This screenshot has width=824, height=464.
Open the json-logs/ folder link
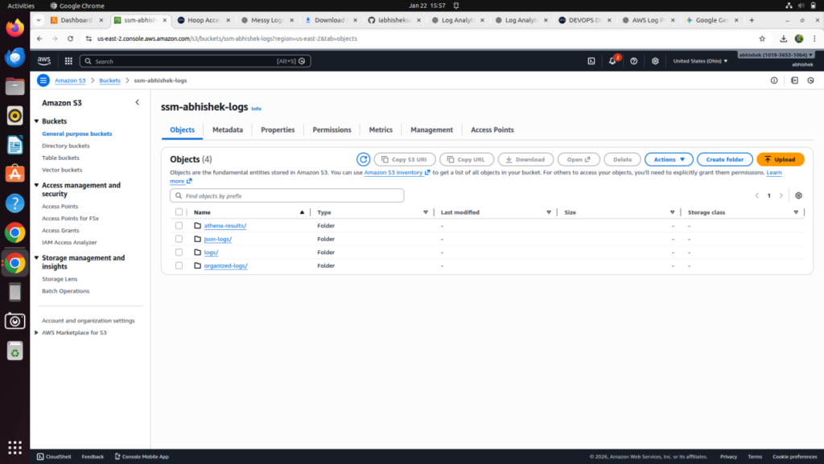point(219,239)
